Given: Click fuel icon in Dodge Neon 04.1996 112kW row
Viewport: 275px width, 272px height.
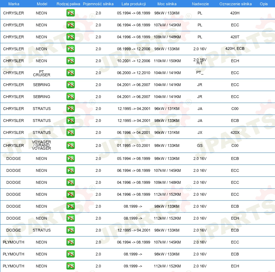Looking at the screenshot, I should point(70,194).
